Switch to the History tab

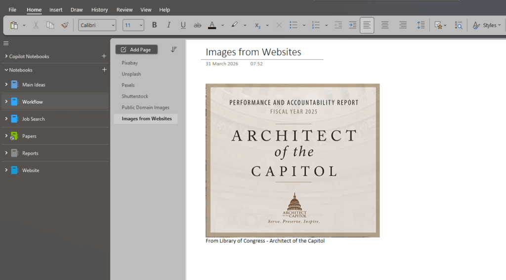(x=99, y=10)
